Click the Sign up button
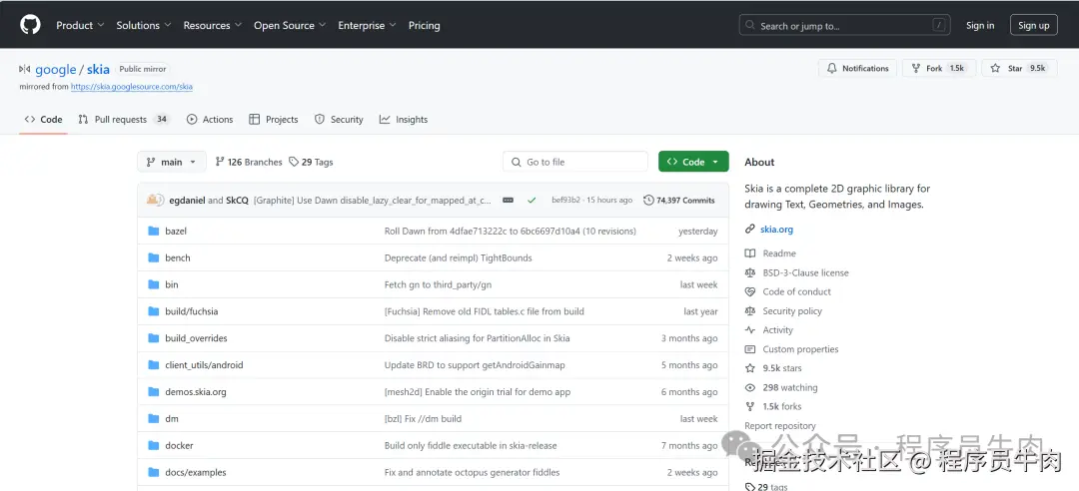 coord(1034,25)
